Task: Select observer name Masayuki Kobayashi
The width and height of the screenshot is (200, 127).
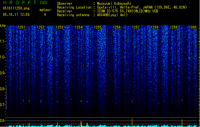Action: click(114, 3)
